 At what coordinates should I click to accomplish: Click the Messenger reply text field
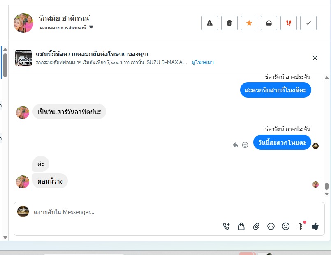pyautogui.click(x=127, y=212)
